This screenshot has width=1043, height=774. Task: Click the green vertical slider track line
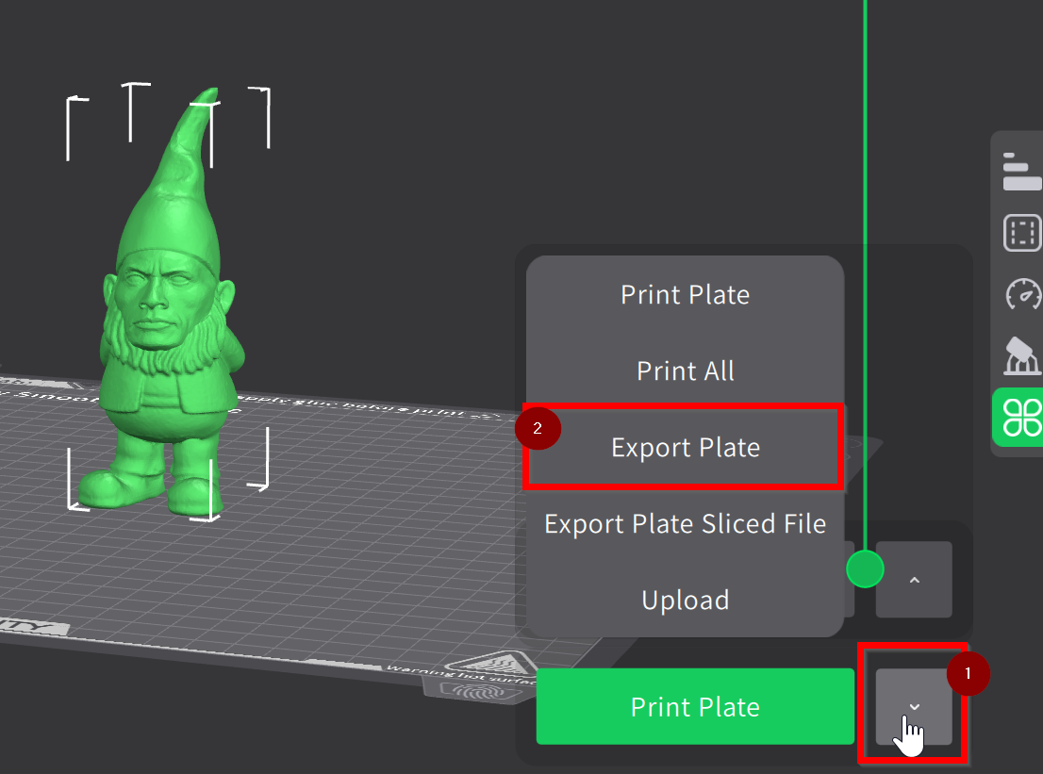[865, 189]
